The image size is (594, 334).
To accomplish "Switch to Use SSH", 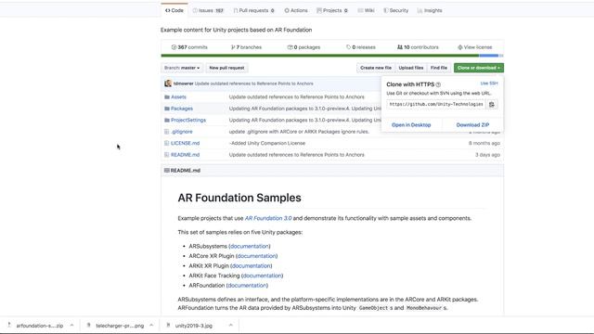I will click(x=489, y=83).
